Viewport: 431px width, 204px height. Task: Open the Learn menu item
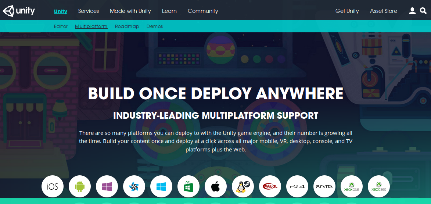click(x=169, y=11)
